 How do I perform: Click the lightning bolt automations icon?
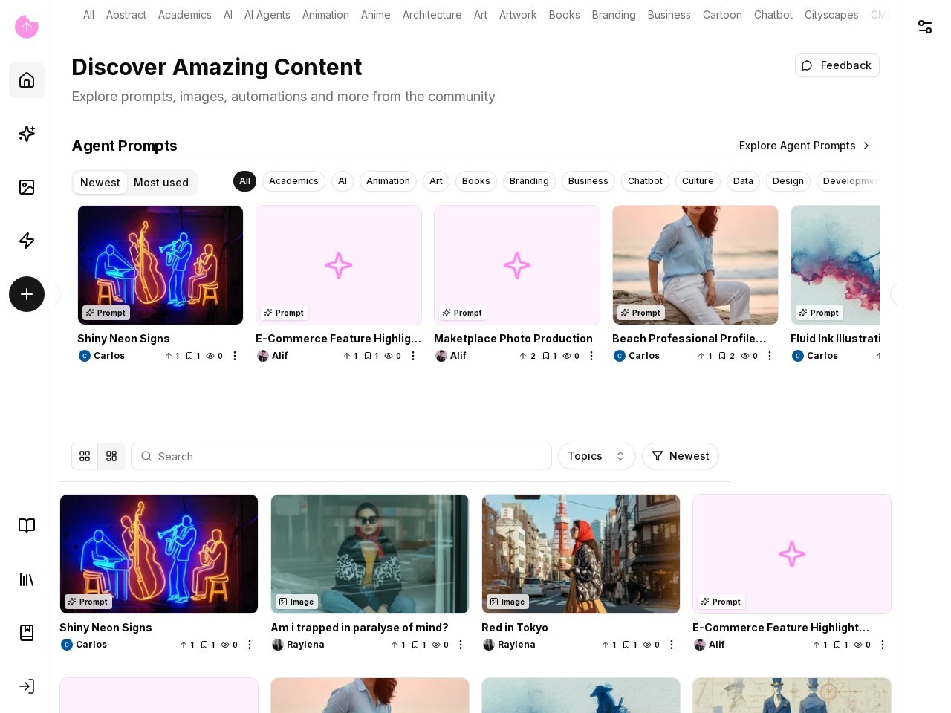[27, 241]
